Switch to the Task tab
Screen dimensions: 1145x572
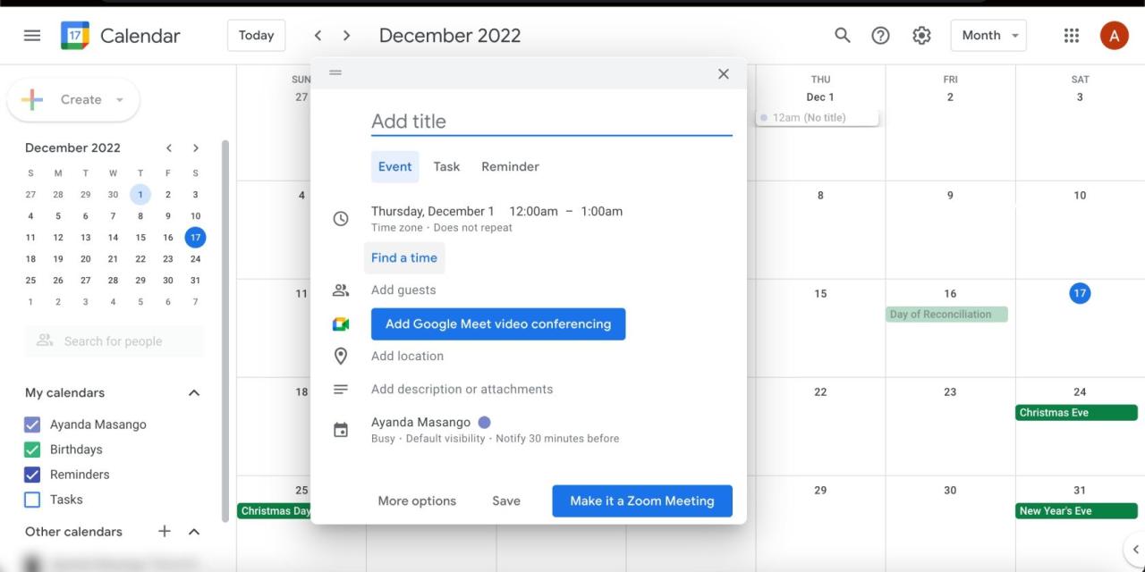click(x=446, y=166)
